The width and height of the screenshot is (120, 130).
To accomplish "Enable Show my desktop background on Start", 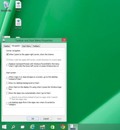I will (x=7, y=83).
